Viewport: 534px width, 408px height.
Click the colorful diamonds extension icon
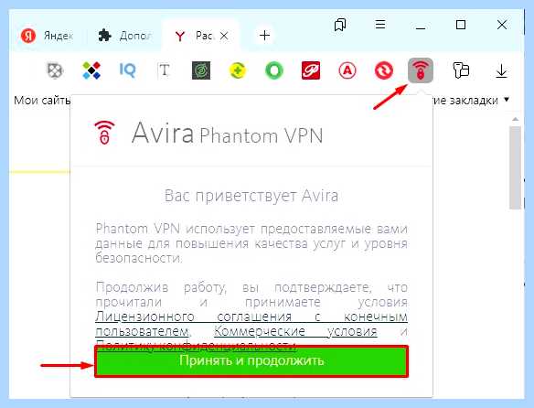(91, 70)
